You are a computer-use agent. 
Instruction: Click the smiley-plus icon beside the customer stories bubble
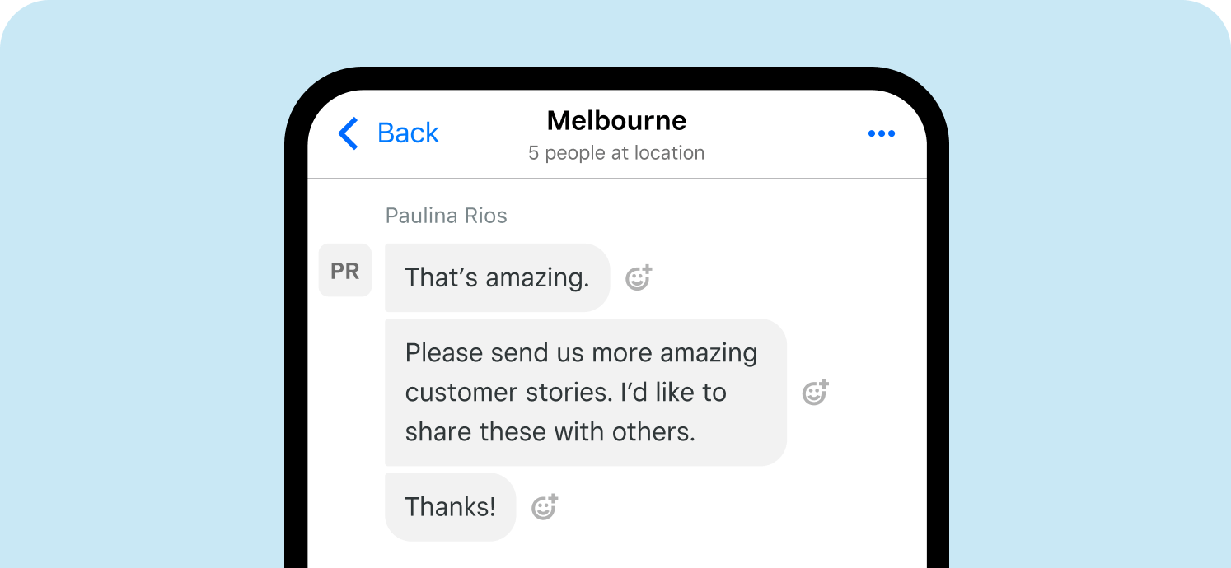814,393
